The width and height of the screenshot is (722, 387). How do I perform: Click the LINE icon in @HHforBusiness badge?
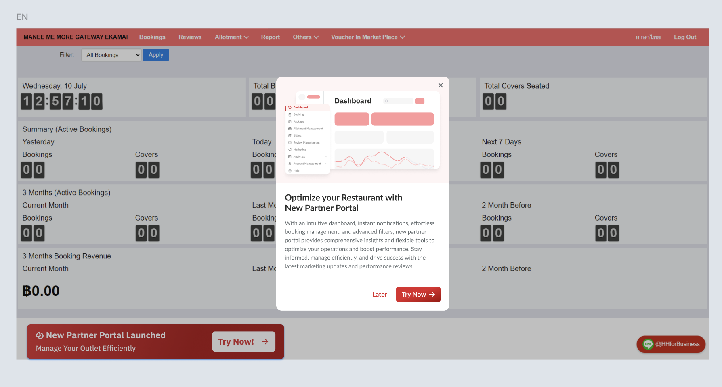tap(648, 344)
